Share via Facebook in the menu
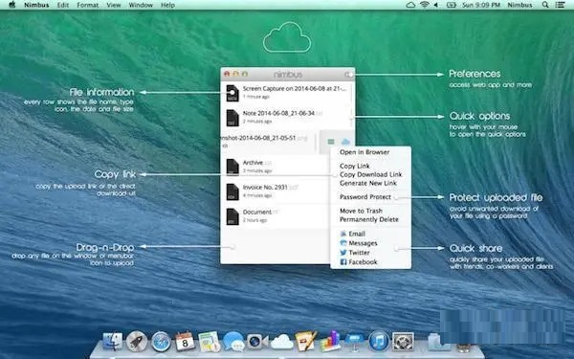The height and width of the screenshot is (359, 574). click(x=359, y=262)
